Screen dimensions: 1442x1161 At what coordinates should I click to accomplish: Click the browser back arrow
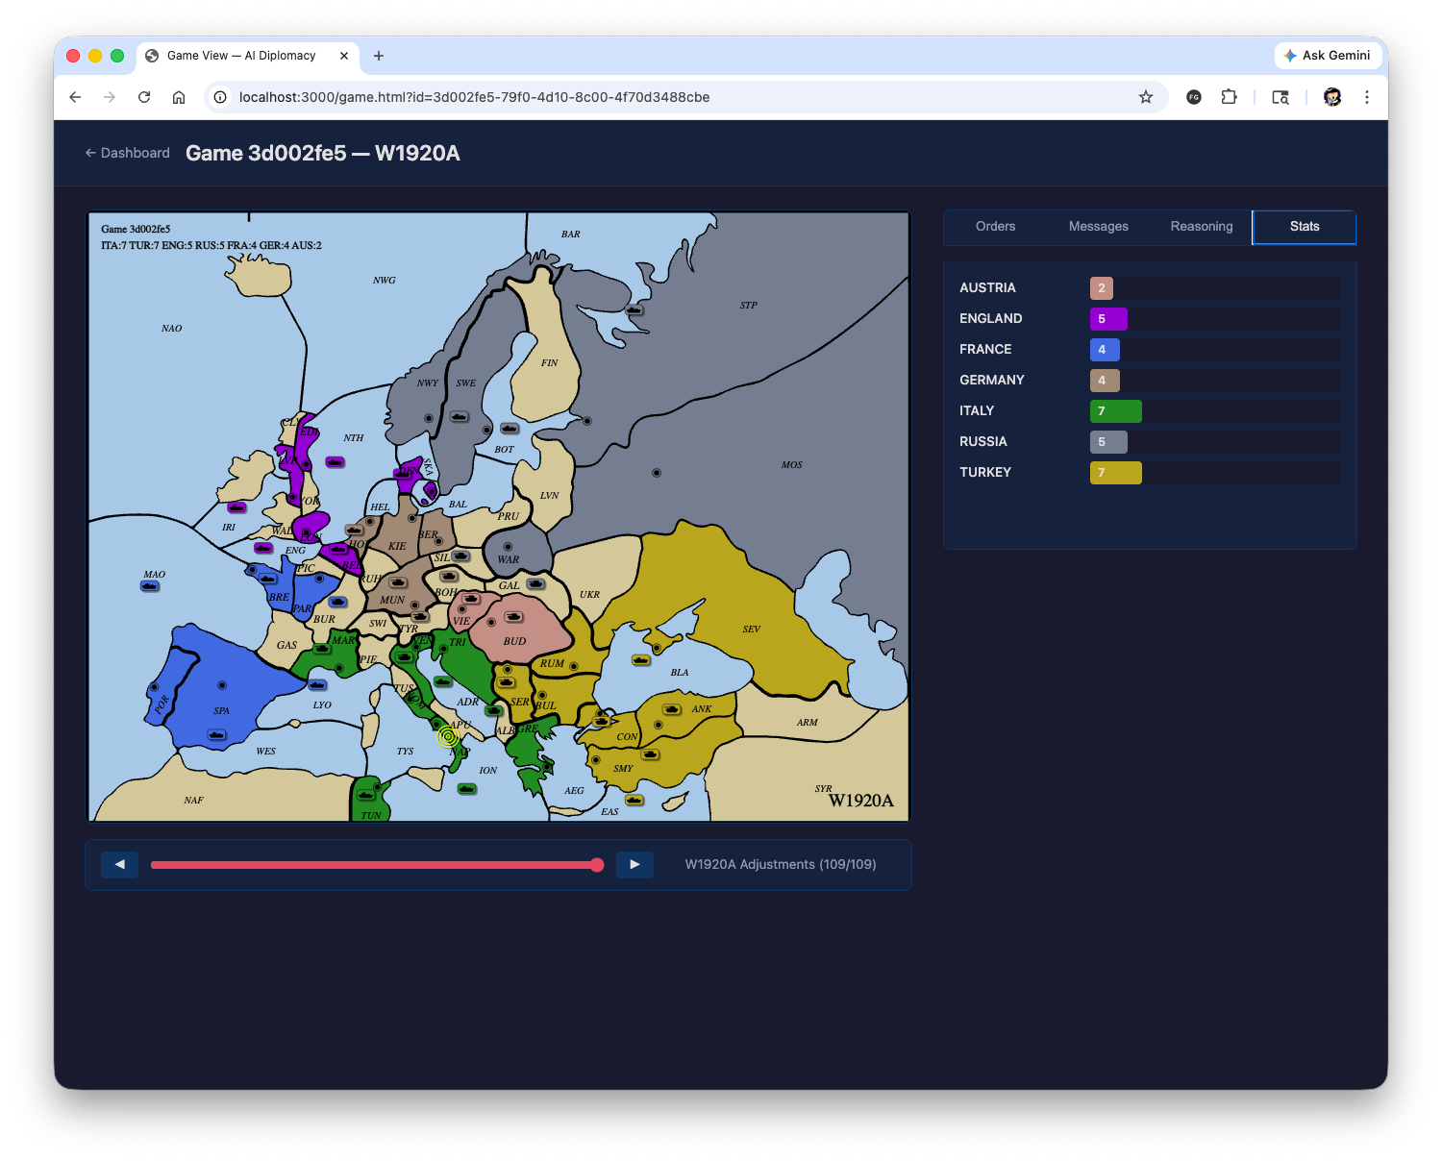pyautogui.click(x=75, y=97)
